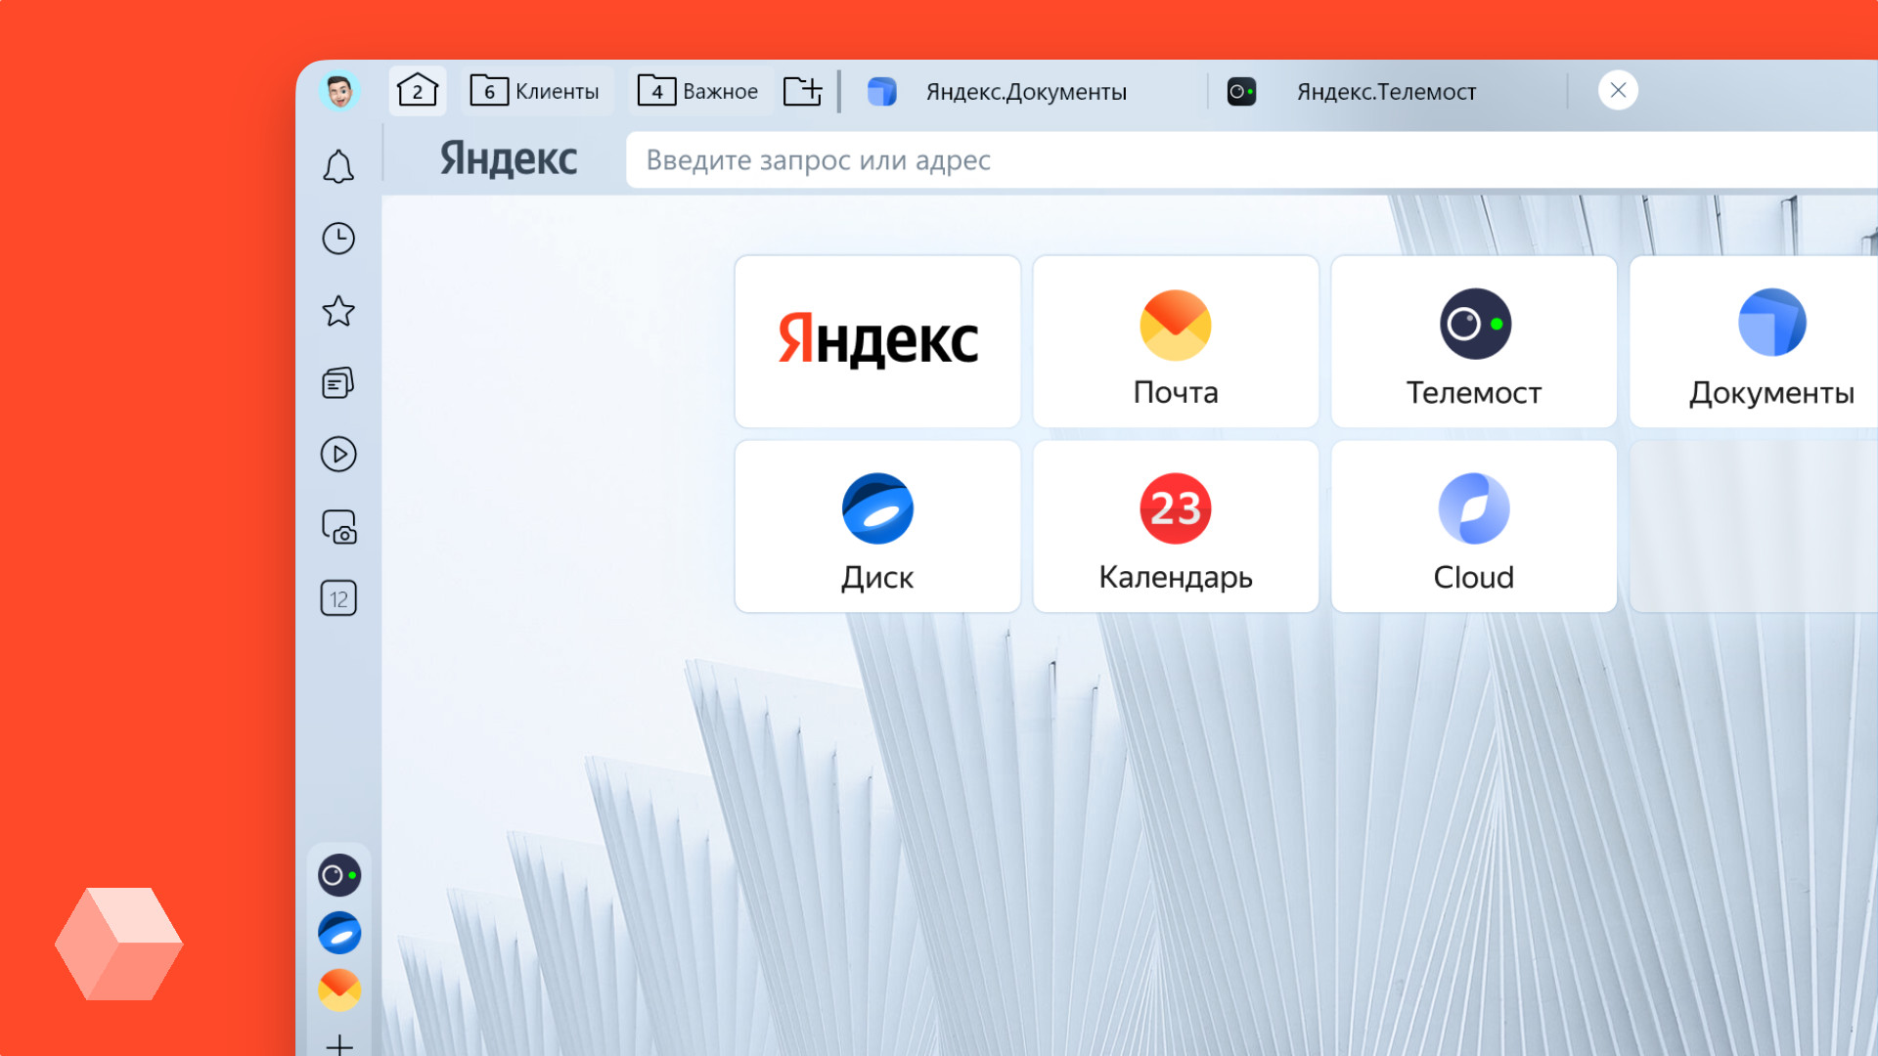Viewport: 1878px width, 1056px height.
Task: Open the Важное tab group
Action: pyautogui.click(x=698, y=91)
